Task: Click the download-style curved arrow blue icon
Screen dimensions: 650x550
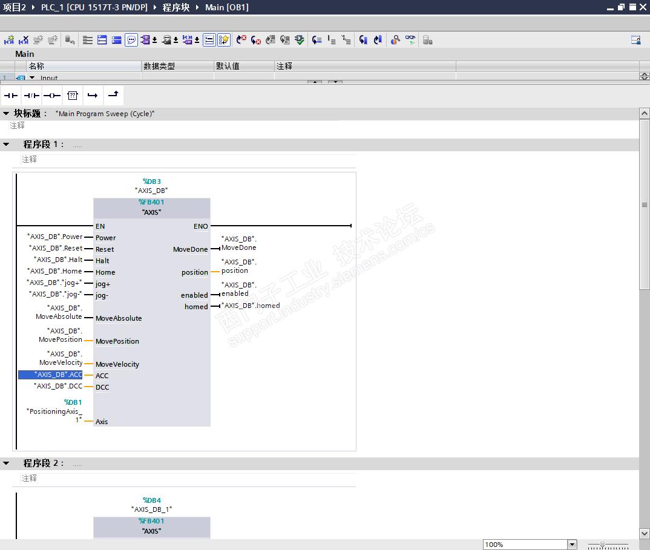Action: click(363, 40)
